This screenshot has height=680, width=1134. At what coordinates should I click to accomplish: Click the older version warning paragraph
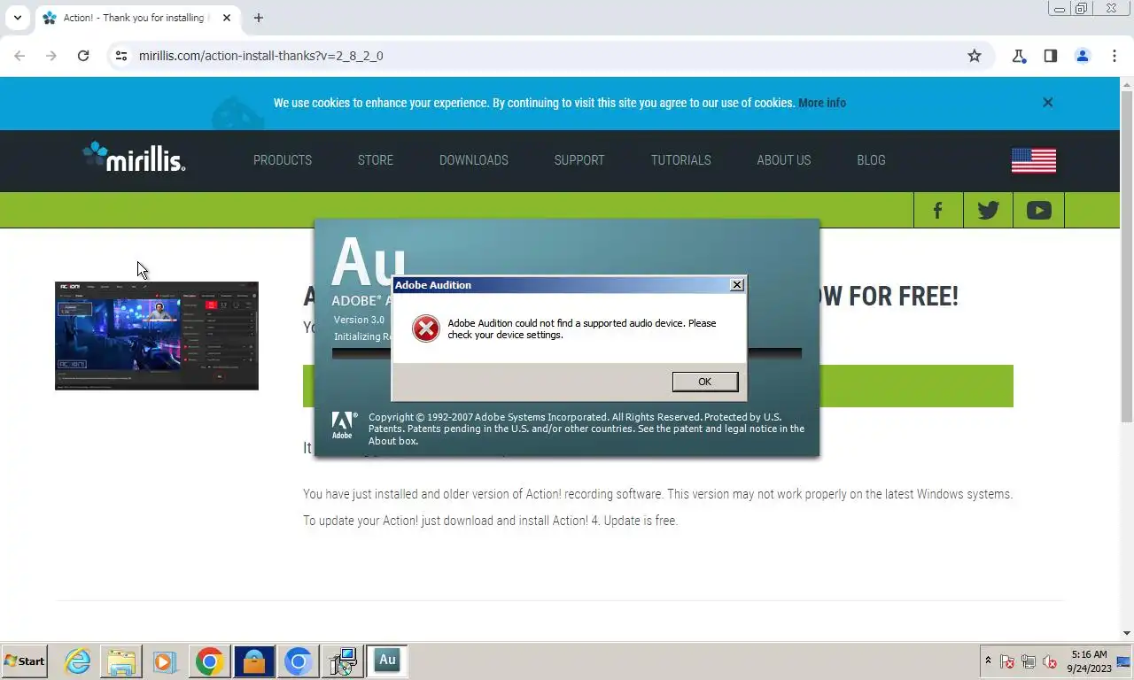coord(657,494)
